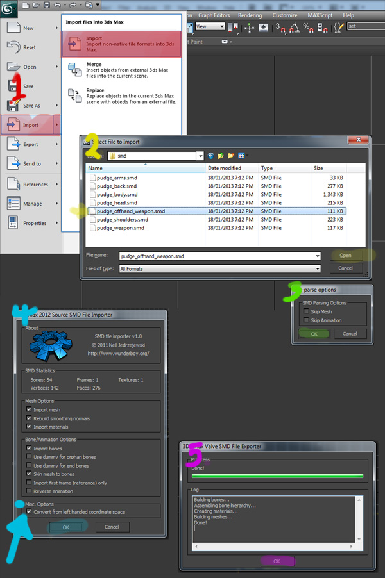The height and width of the screenshot is (578, 385).
Task: Check Reverse animation option
Action: click(x=29, y=491)
